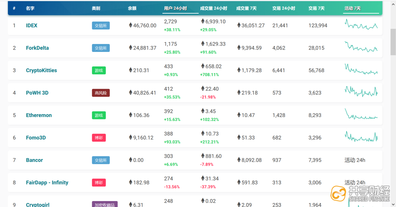
Task: Open the IDEX dapp link
Action: [32, 25]
